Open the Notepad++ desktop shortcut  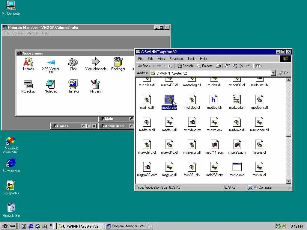coord(11,188)
